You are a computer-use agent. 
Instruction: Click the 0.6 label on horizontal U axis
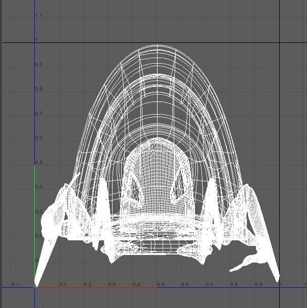click(x=185, y=285)
